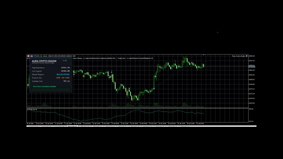Screen dimensions: 283x159
Task: Click the chart shift triangle marker at top
Action: coord(204,55)
